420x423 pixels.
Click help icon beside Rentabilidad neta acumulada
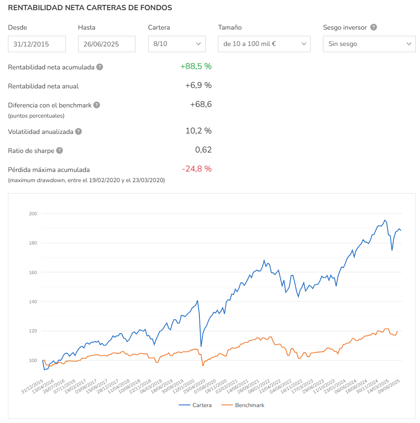point(100,67)
